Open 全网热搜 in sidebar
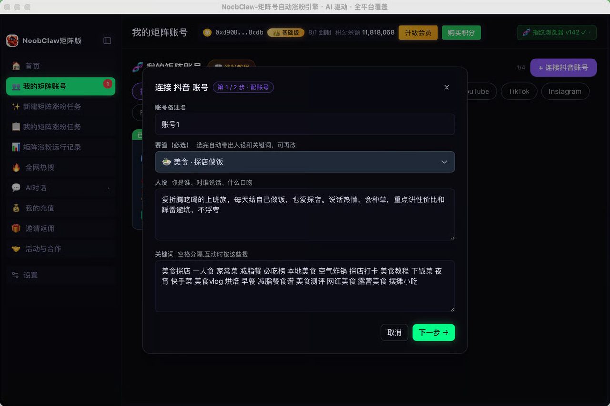The width and height of the screenshot is (610, 406). click(61, 168)
